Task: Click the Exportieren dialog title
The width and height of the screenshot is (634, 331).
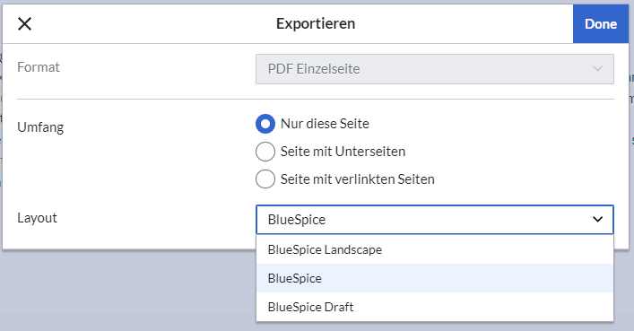Action: (x=316, y=24)
